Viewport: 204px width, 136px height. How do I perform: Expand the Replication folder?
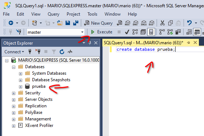(13, 106)
